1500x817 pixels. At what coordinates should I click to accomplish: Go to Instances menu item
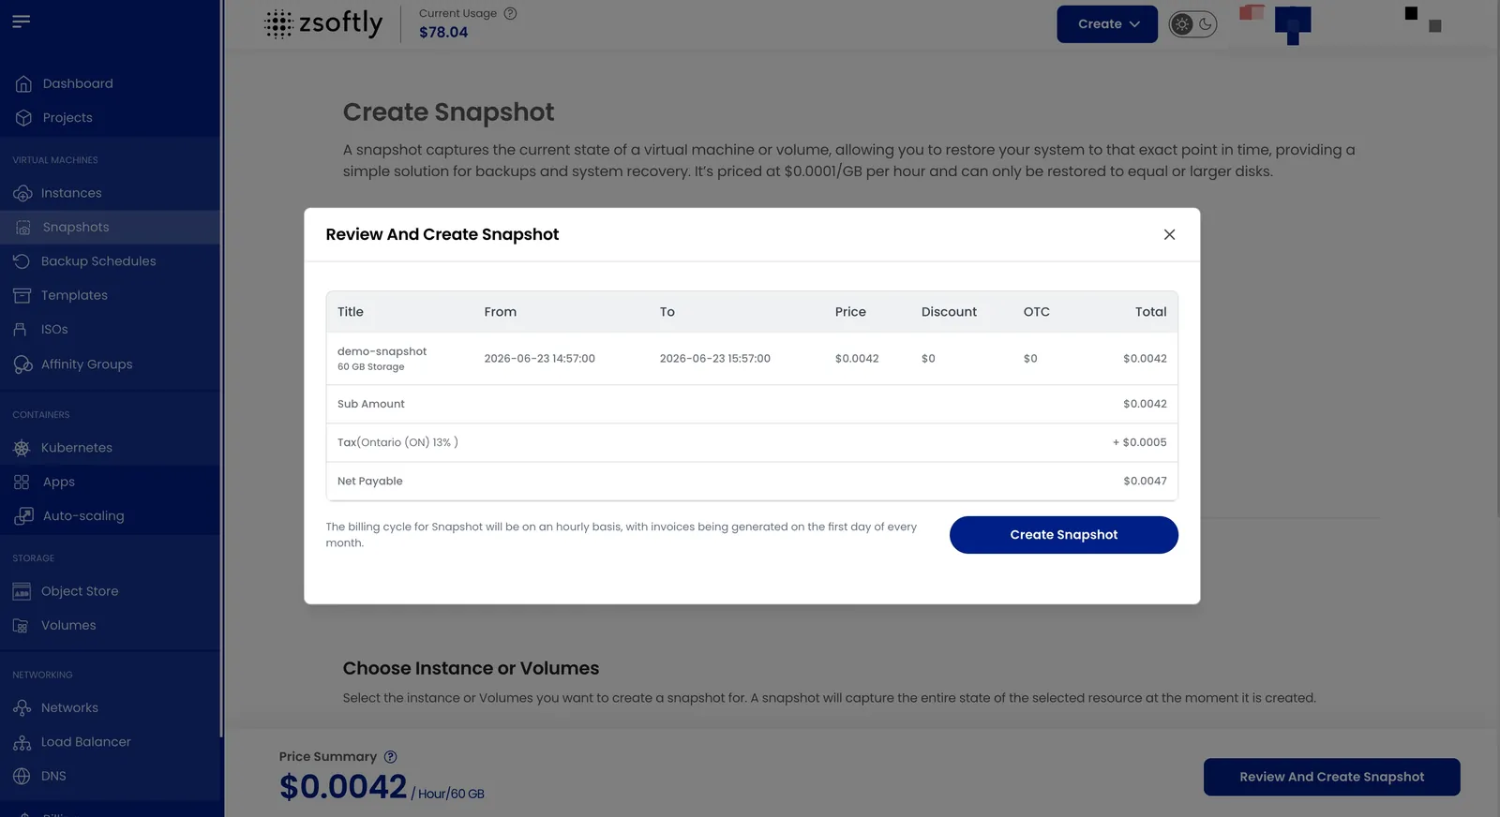71,193
